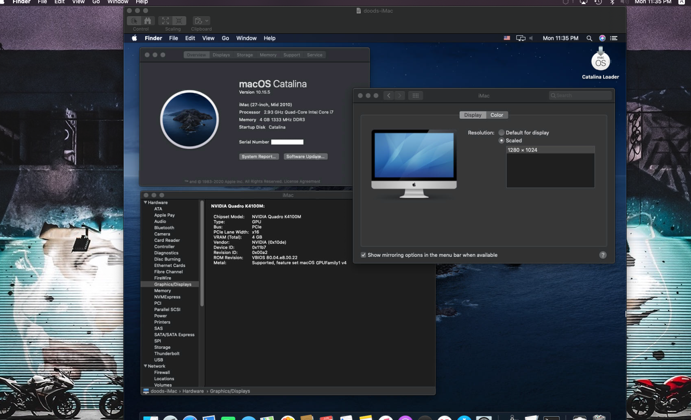Viewport: 691px width, 420px height.
Task: Switch to Observe mode binoculars icon
Action: (148, 21)
